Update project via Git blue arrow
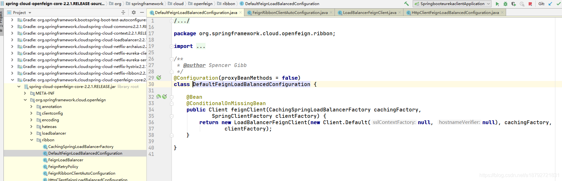562x181 pixels. click(550, 4)
